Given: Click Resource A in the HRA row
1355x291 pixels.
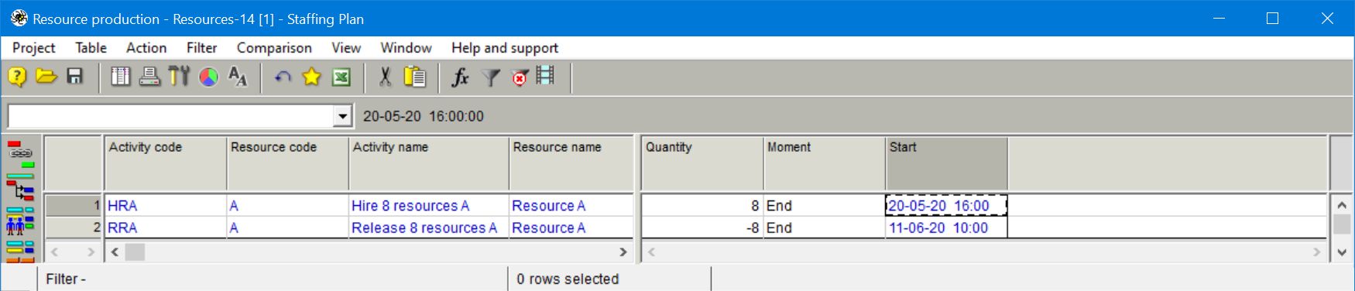Looking at the screenshot, I should pyautogui.click(x=571, y=206).
